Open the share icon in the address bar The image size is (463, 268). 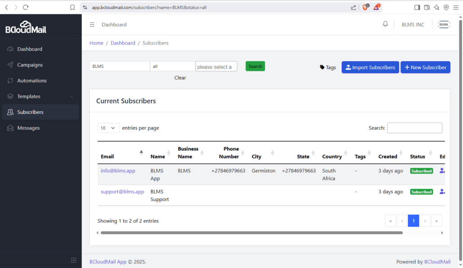coord(353,7)
